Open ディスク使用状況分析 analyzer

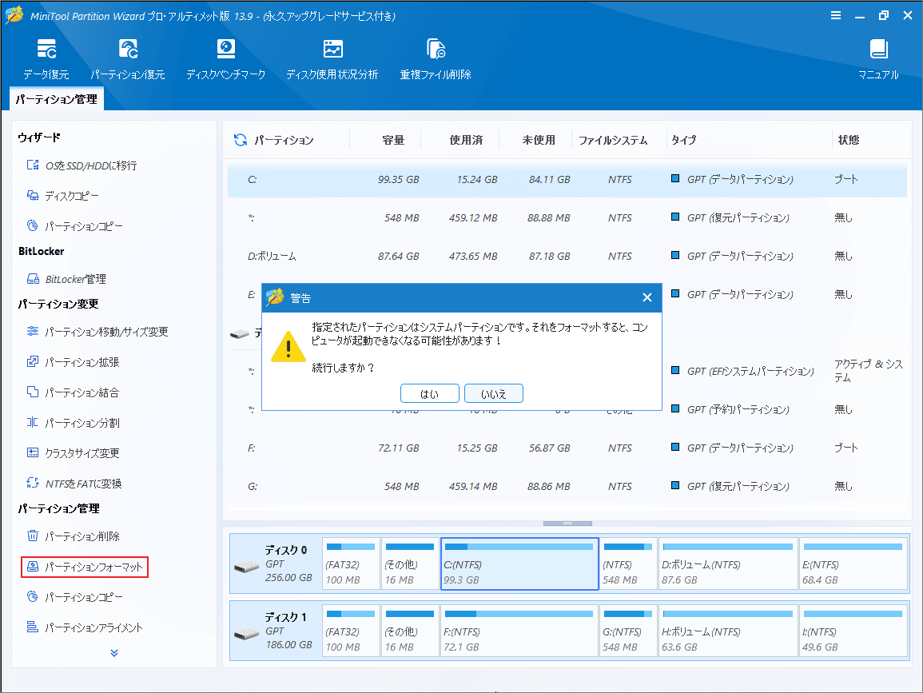[x=332, y=59]
